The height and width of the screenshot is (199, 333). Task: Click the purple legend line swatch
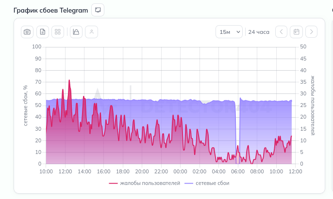click(x=189, y=184)
